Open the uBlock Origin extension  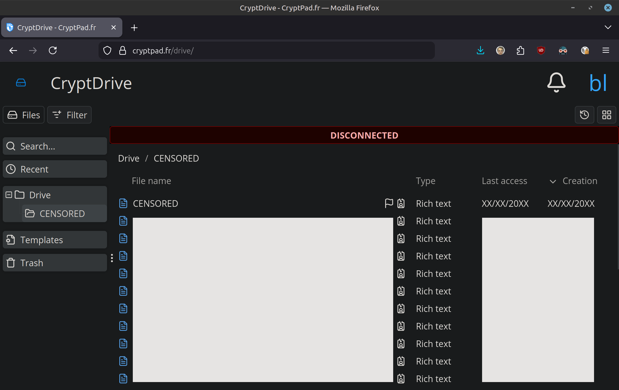[541, 50]
